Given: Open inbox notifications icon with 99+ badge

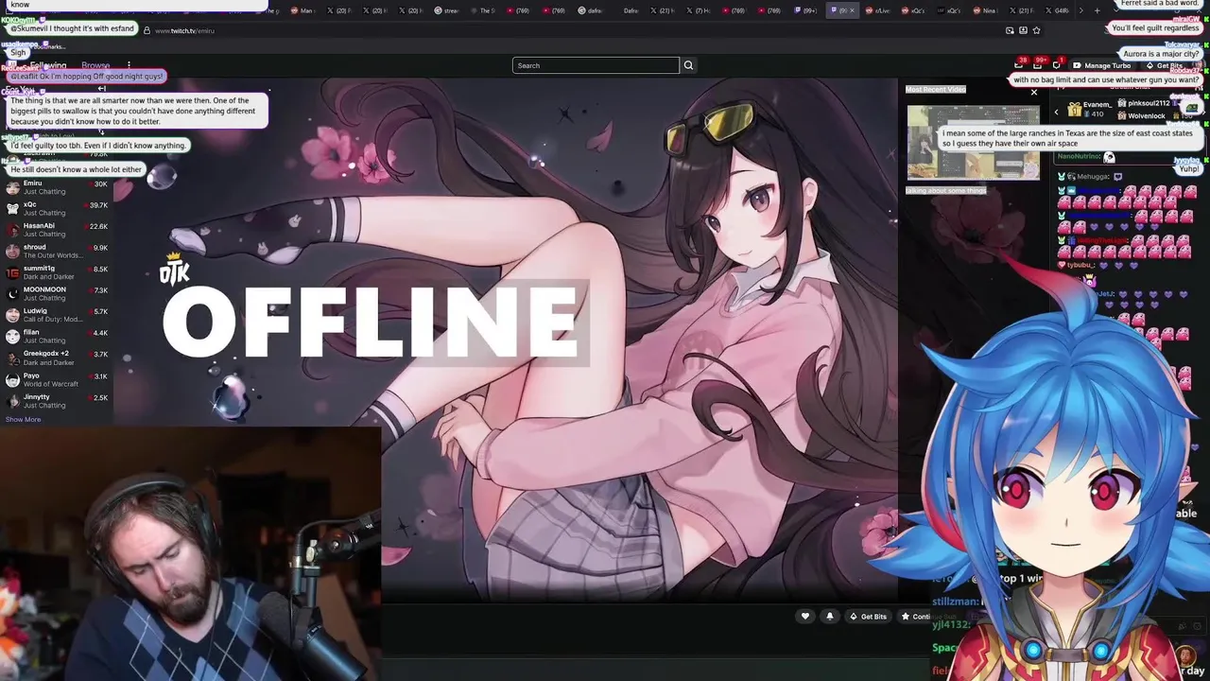Looking at the screenshot, I should coord(1038,65).
